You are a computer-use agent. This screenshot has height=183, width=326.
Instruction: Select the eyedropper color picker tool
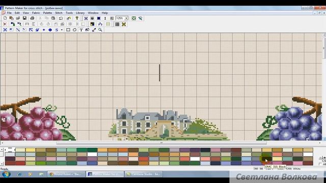(94, 30)
